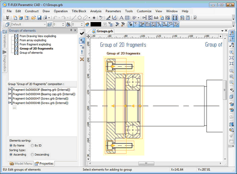Screen dimensions: 237x174
Task: Click the orange X cancel command icon
Action: click(82, 59)
